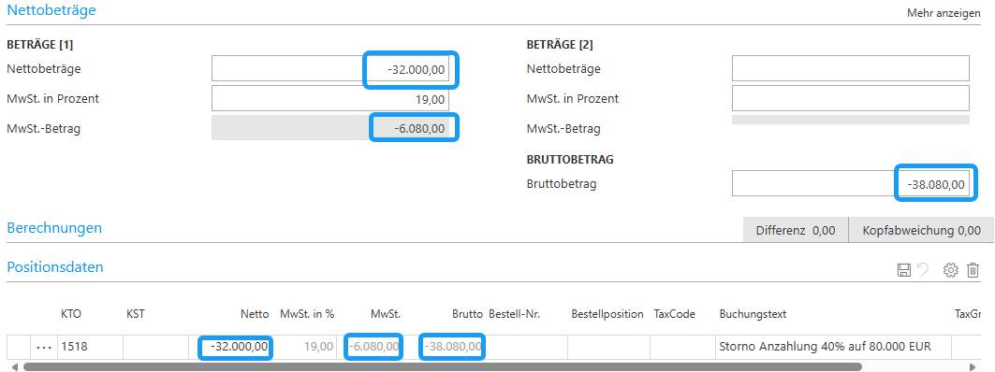Click the TaxCode column header
995x372 pixels.
click(675, 314)
